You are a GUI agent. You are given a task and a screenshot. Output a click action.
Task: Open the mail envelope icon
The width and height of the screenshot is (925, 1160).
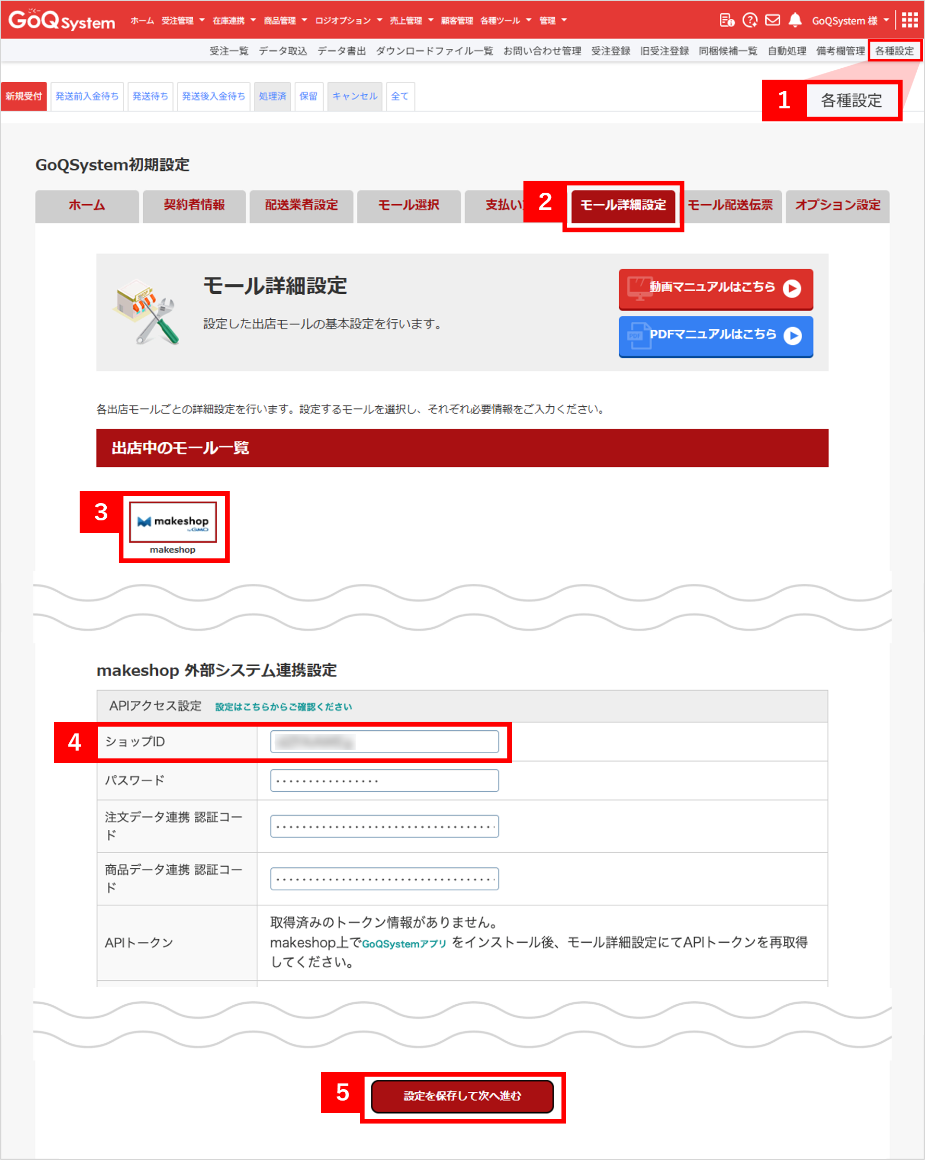772,20
